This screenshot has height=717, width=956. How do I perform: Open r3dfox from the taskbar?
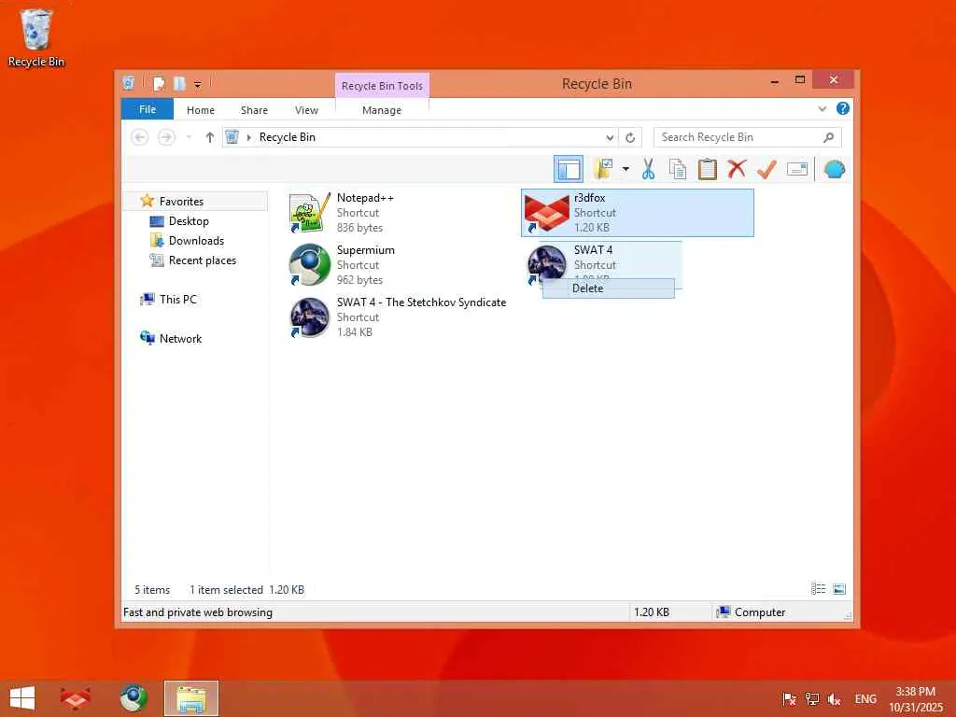[x=75, y=698]
